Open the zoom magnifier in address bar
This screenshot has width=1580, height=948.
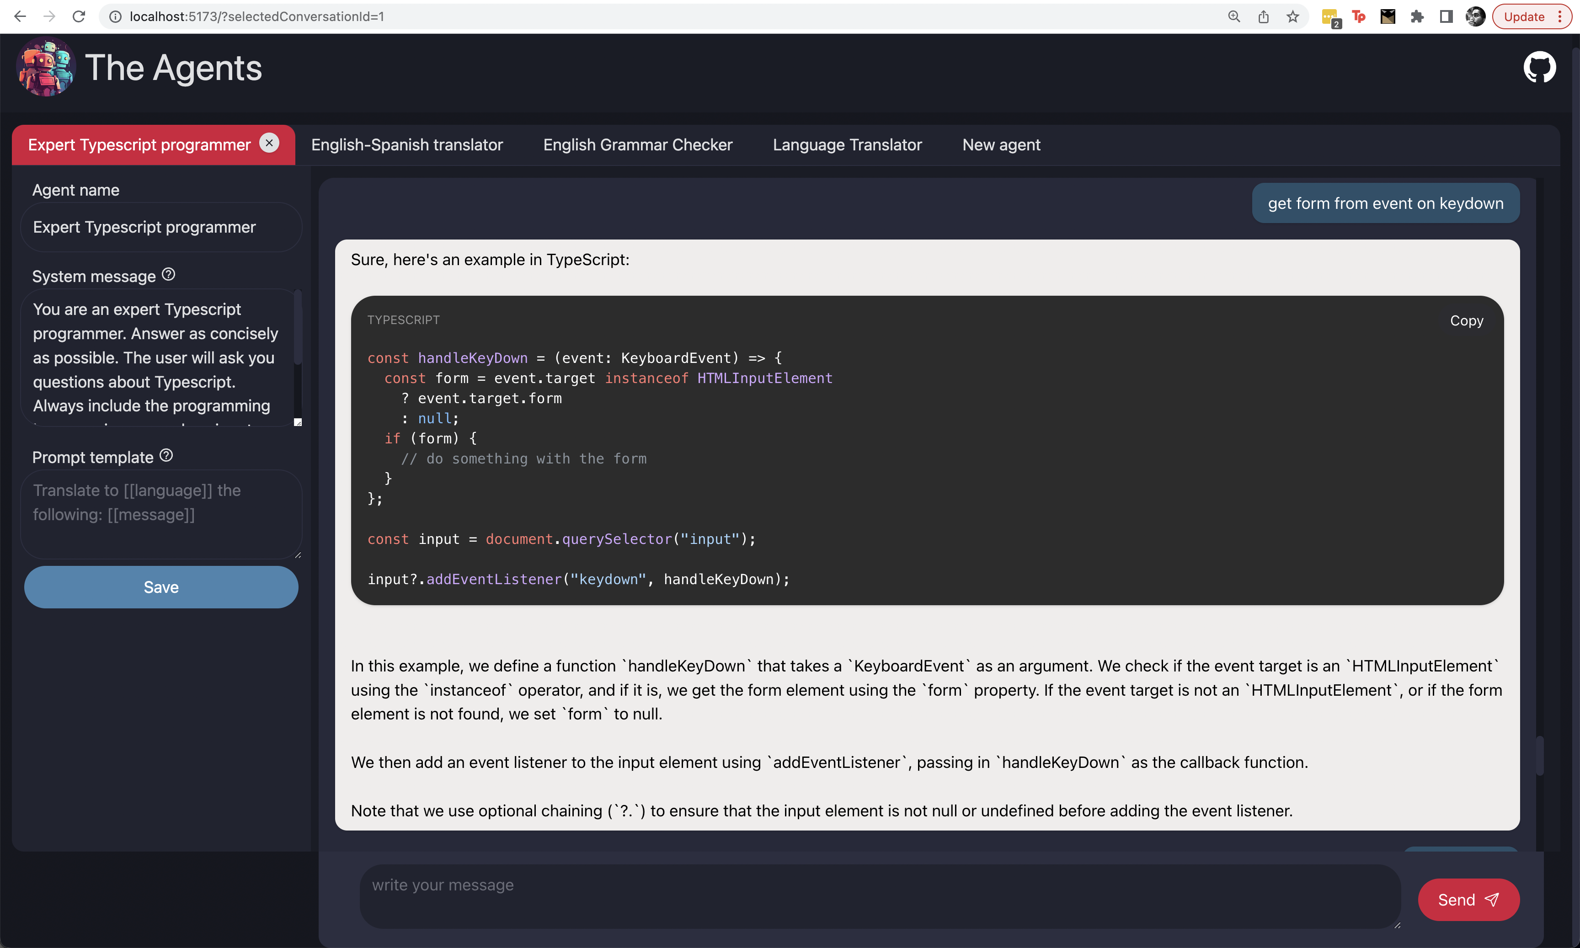point(1234,16)
